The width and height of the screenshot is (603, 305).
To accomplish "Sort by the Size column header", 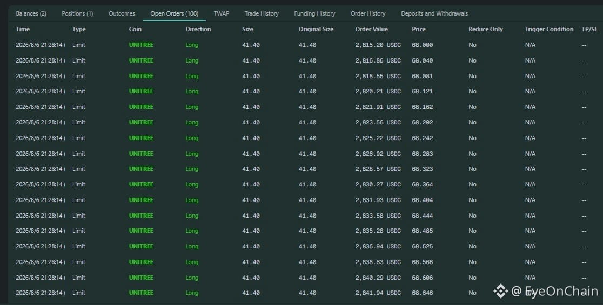I will [247, 29].
